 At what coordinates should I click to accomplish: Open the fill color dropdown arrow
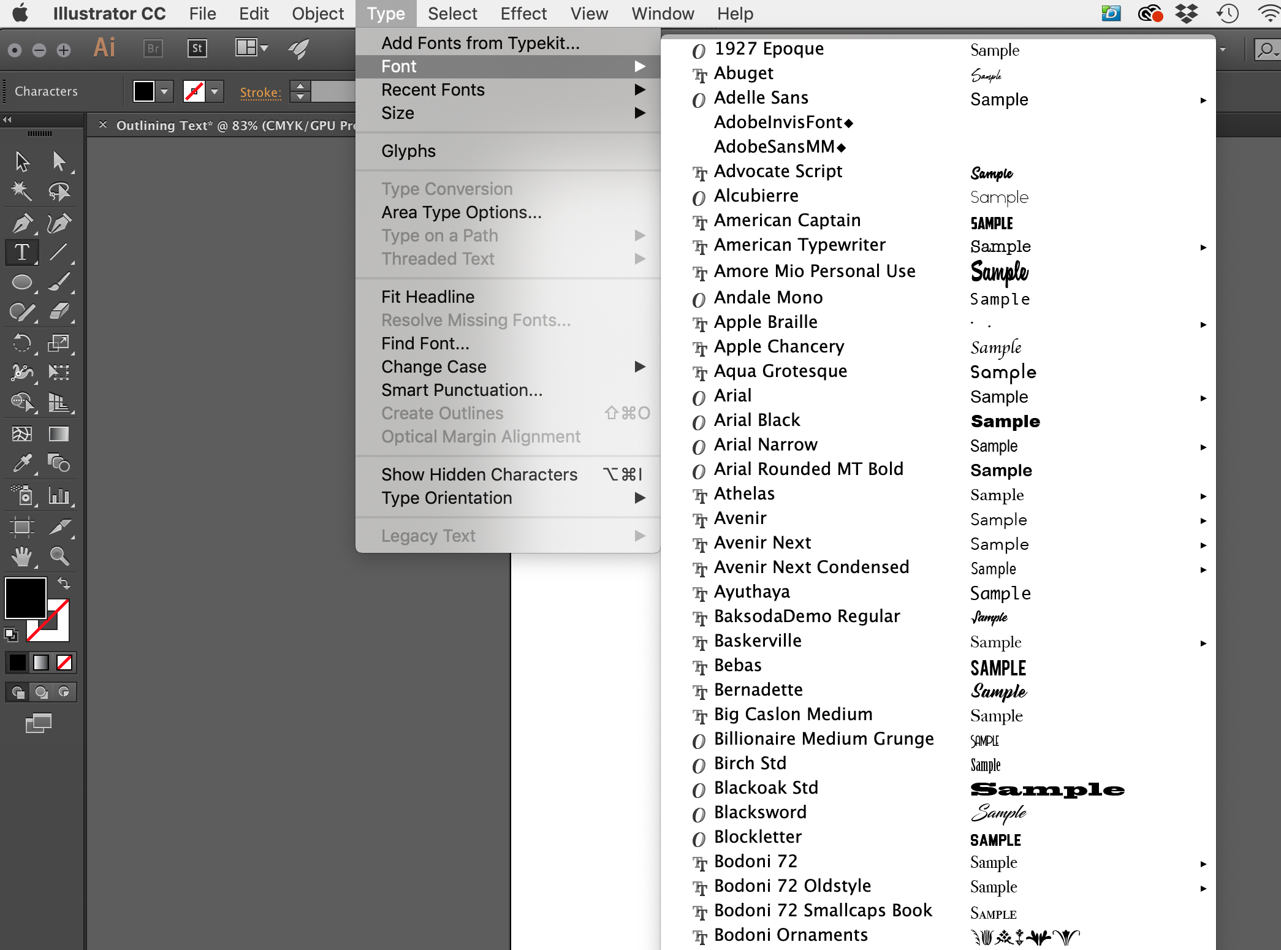164,92
